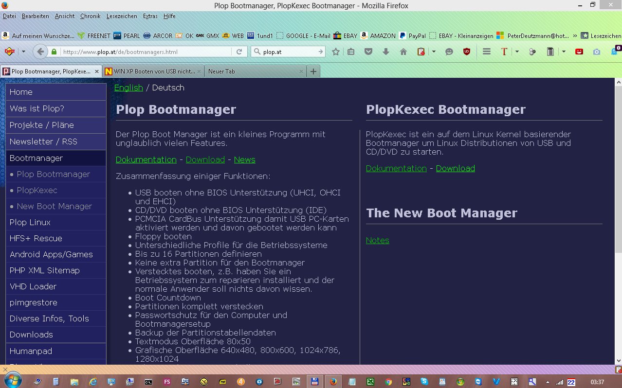This screenshot has width=622, height=388.
Task: Open the Hilfe menu
Action: 169,16
